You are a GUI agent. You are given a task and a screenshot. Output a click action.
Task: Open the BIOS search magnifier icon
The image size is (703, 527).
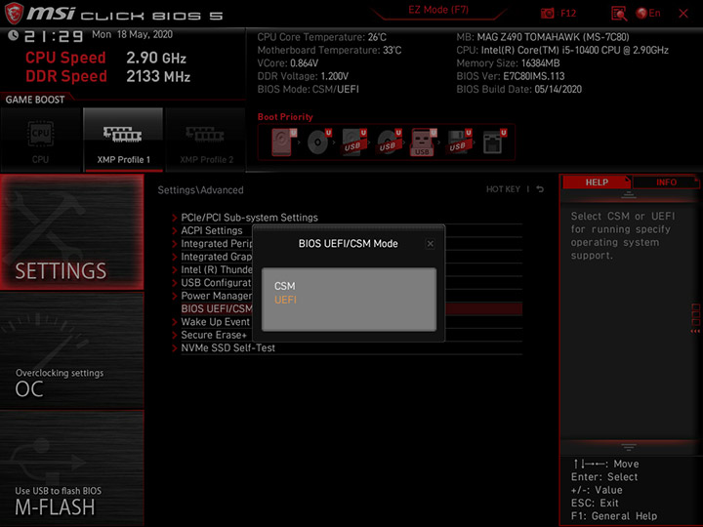(x=619, y=14)
